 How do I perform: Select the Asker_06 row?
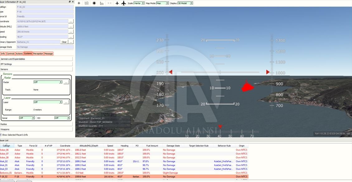click(x=124, y=150)
